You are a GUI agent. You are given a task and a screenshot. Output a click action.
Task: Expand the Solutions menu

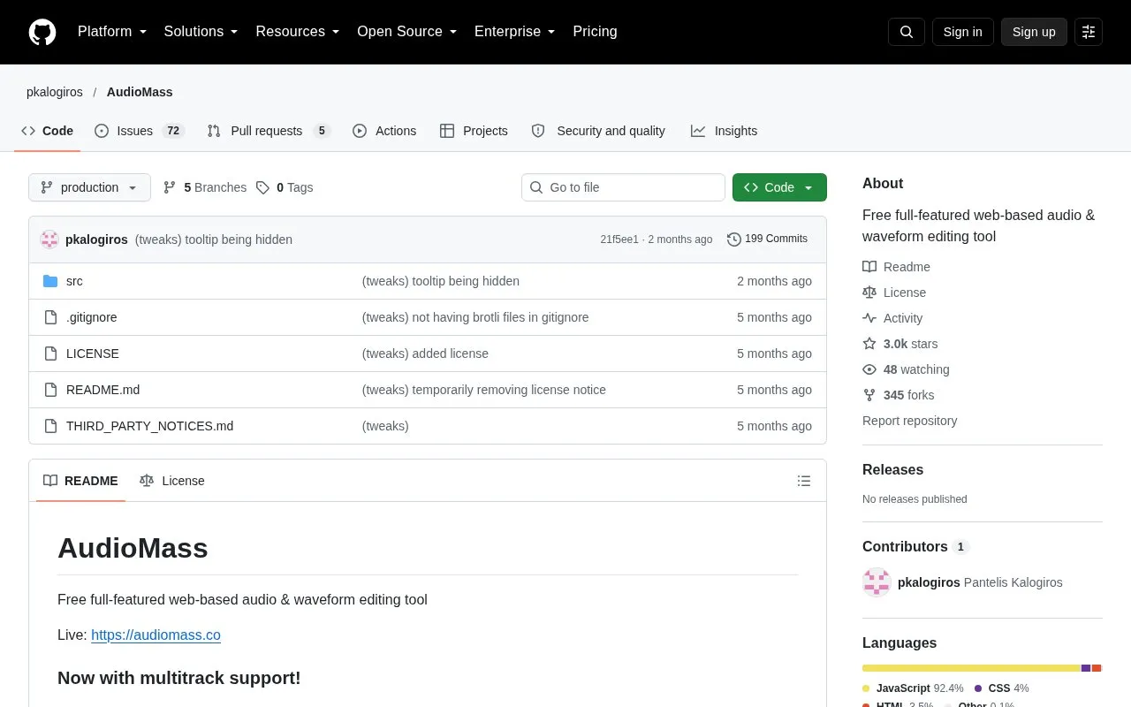pos(201,32)
